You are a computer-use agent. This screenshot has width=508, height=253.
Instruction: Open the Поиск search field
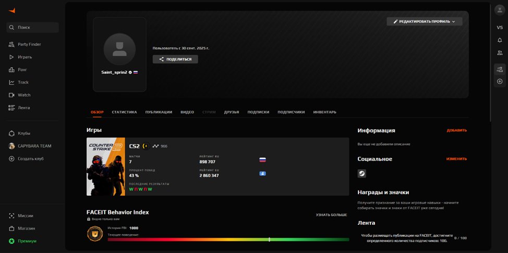(32, 28)
